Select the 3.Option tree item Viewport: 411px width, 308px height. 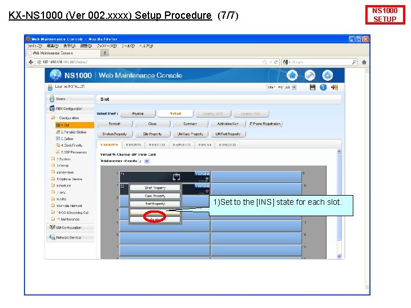click(x=65, y=139)
